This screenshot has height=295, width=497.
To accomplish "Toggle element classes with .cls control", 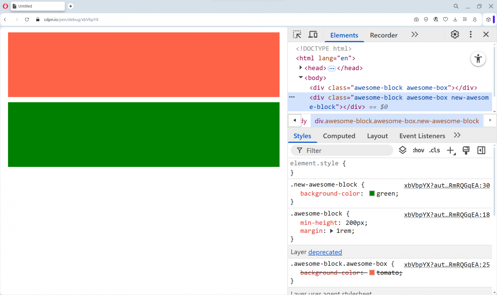I will click(434, 150).
